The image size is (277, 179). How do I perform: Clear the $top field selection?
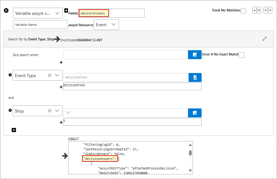(49, 111)
